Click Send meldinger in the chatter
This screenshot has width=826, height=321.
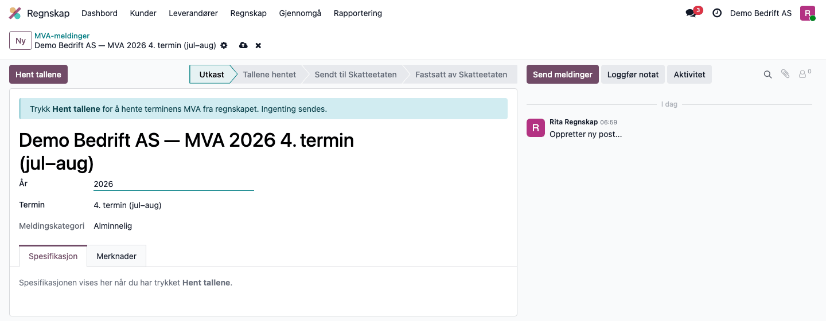point(563,75)
